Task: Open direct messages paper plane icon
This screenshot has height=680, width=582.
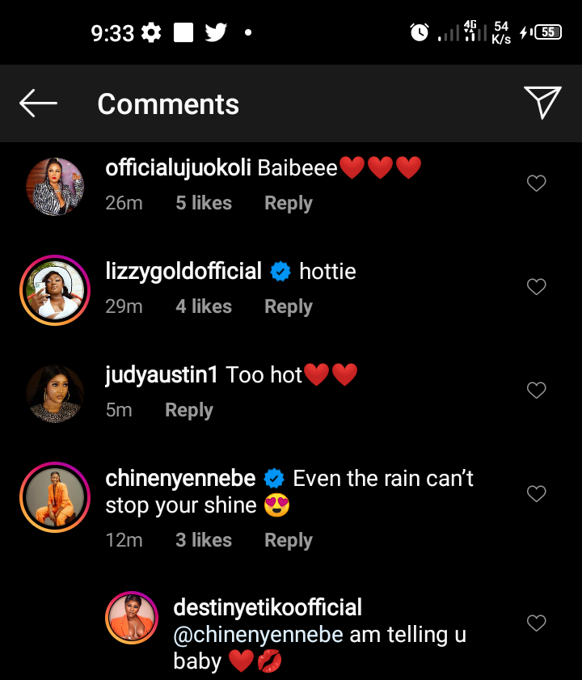Action: click(x=542, y=103)
